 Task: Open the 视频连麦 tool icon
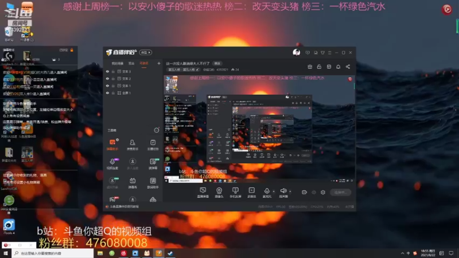[112, 164]
